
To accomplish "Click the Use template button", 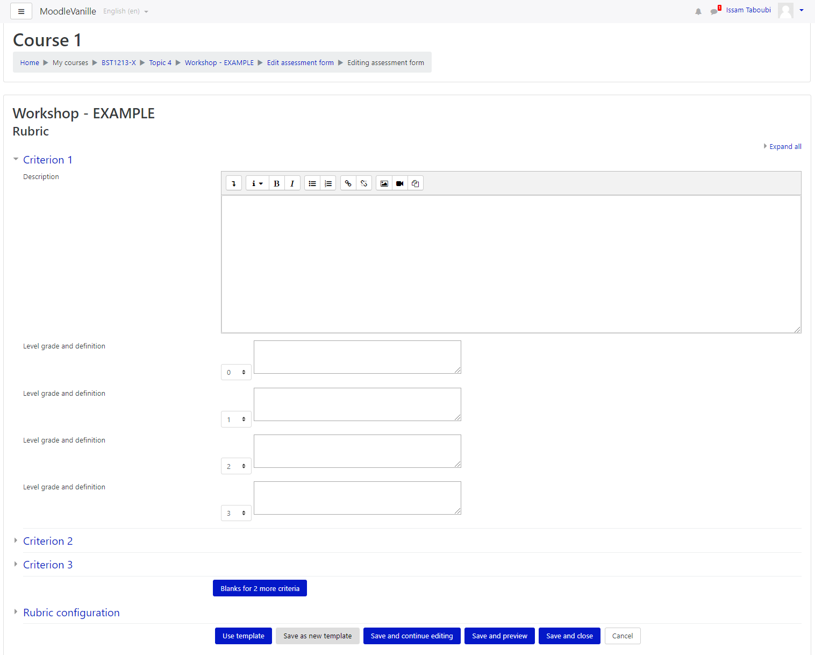I will [244, 636].
